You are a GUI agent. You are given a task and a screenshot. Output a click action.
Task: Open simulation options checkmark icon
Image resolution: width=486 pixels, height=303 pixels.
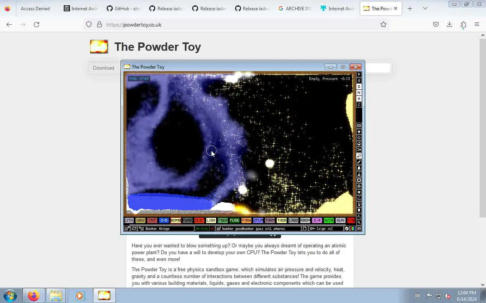point(347,228)
